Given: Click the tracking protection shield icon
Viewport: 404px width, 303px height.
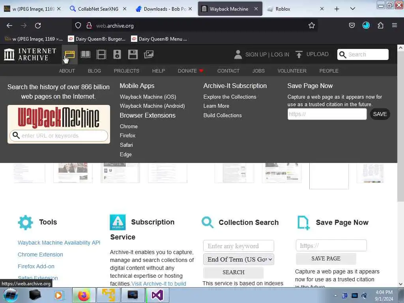Looking at the screenshot, I should click(78, 26).
